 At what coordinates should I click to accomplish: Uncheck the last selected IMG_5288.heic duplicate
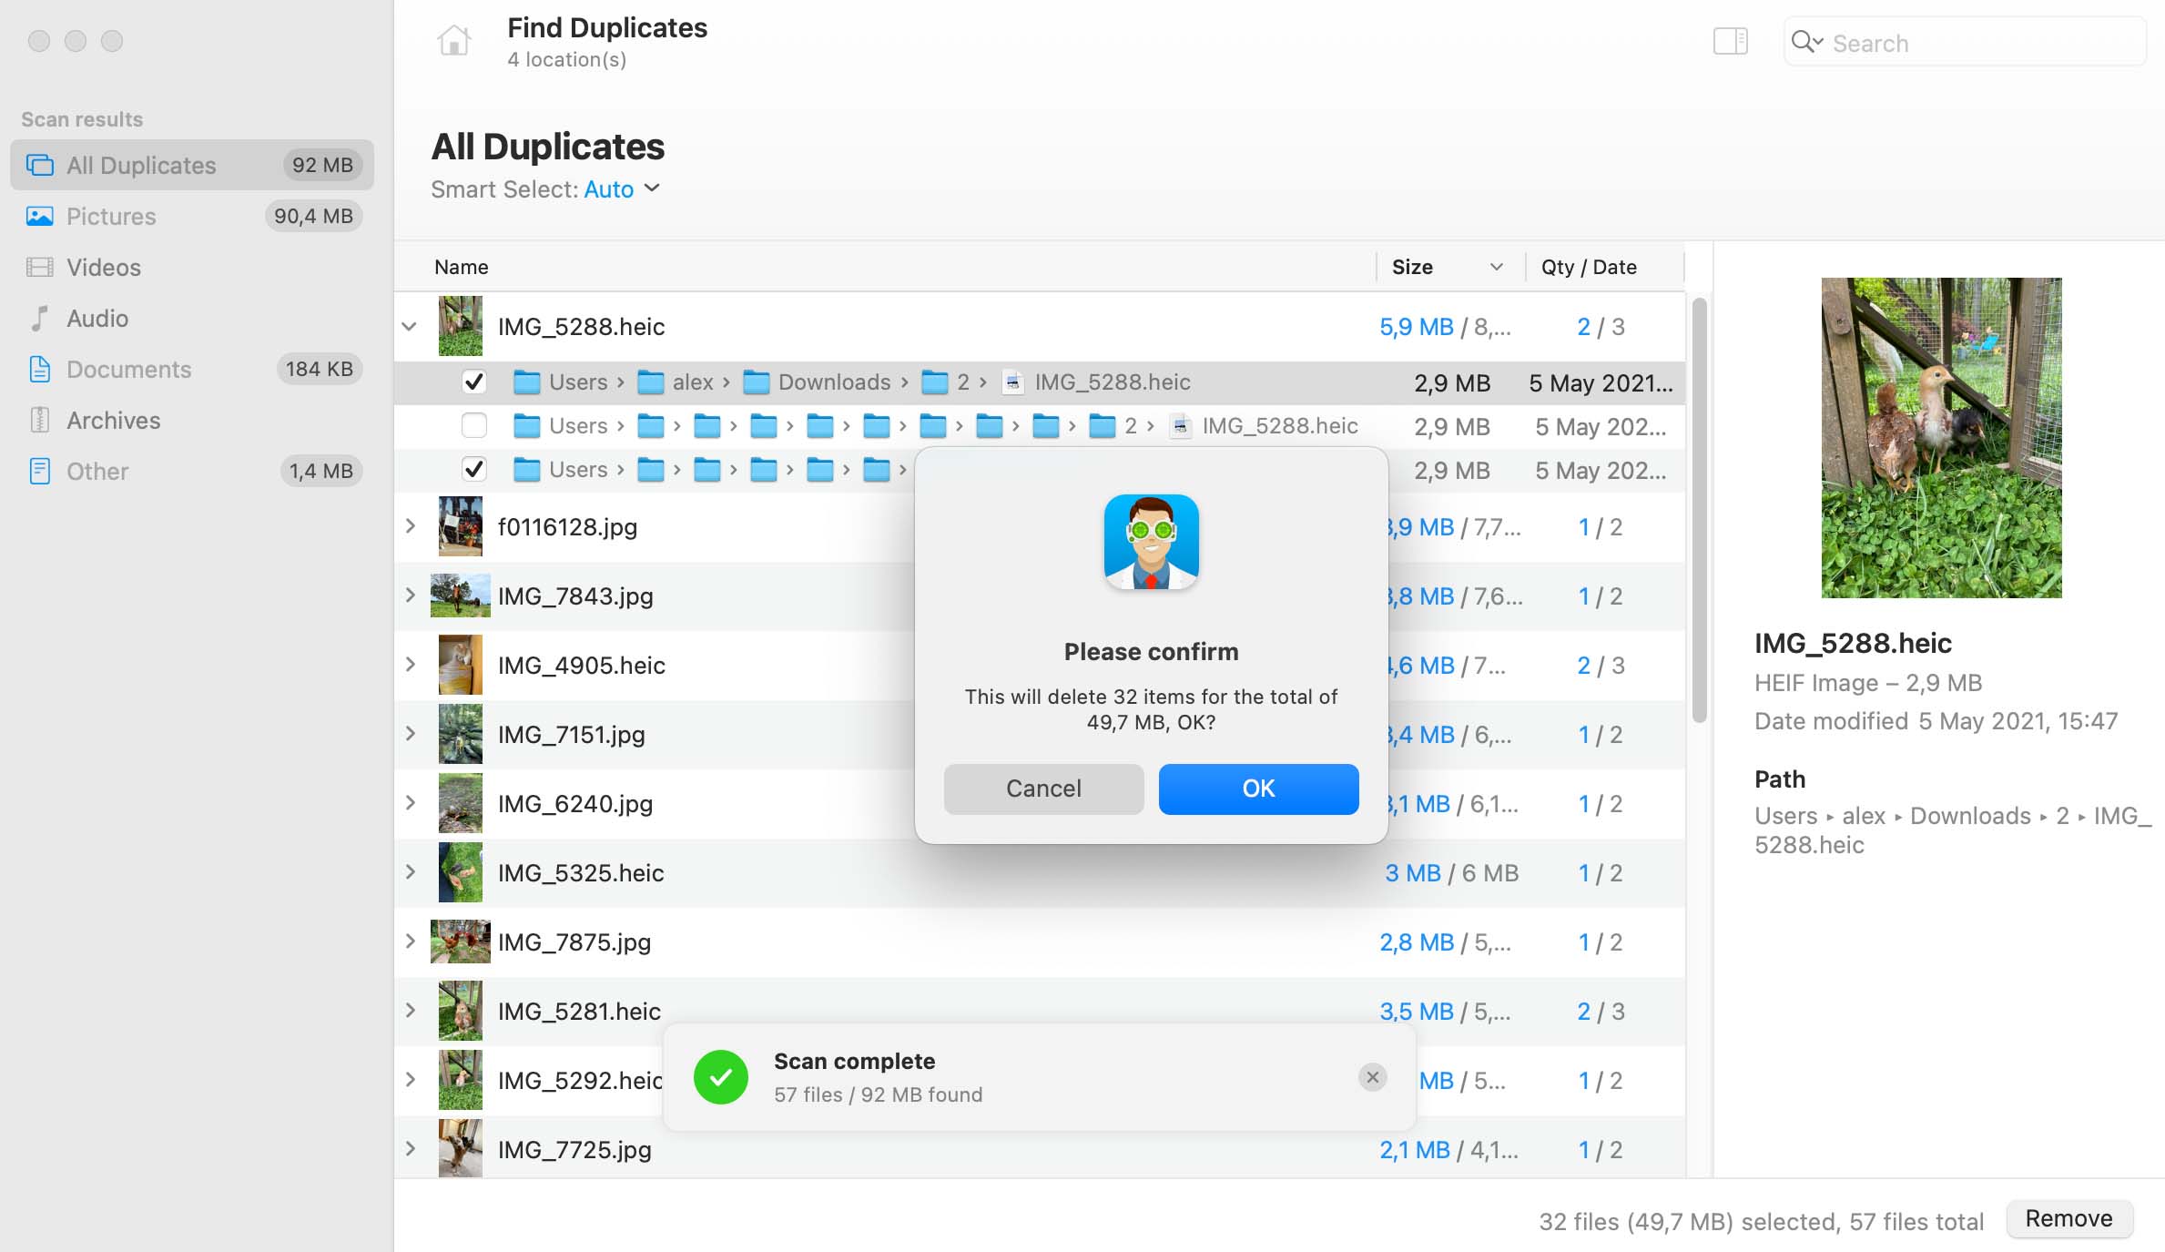point(474,469)
